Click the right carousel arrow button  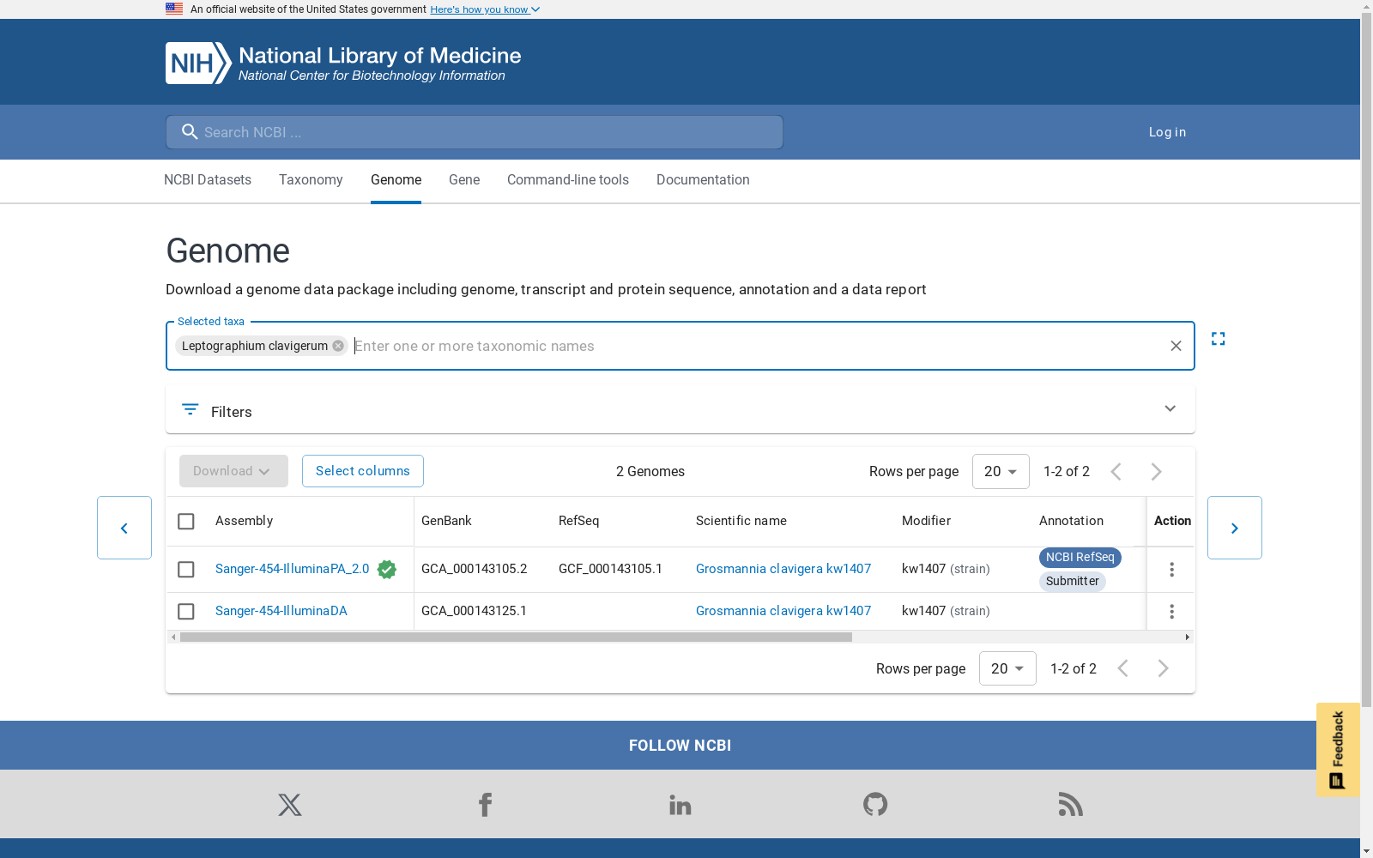1235,528
